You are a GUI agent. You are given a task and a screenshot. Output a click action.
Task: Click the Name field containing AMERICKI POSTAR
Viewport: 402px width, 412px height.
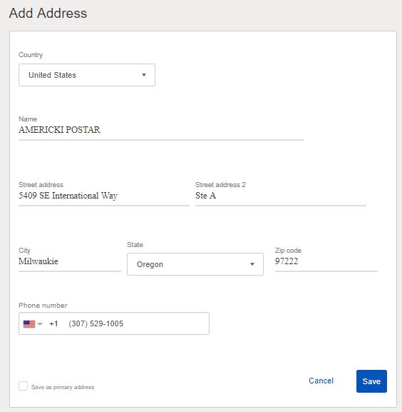[x=161, y=130]
